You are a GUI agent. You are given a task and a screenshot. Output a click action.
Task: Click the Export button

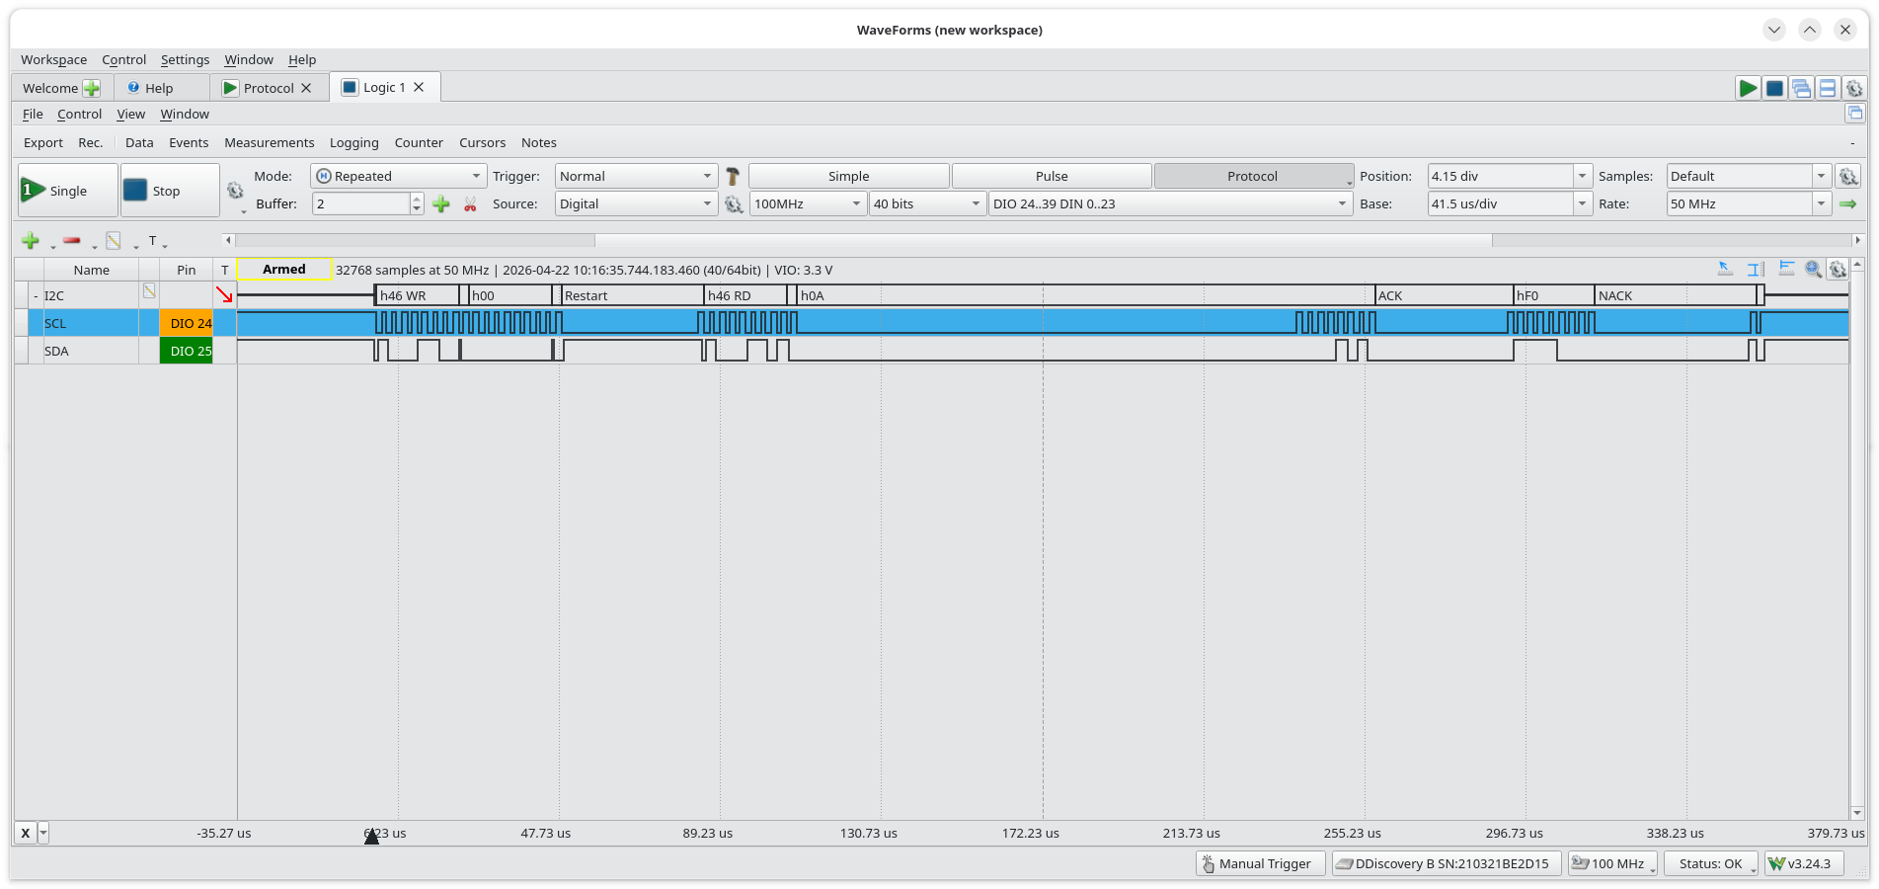pos(43,142)
